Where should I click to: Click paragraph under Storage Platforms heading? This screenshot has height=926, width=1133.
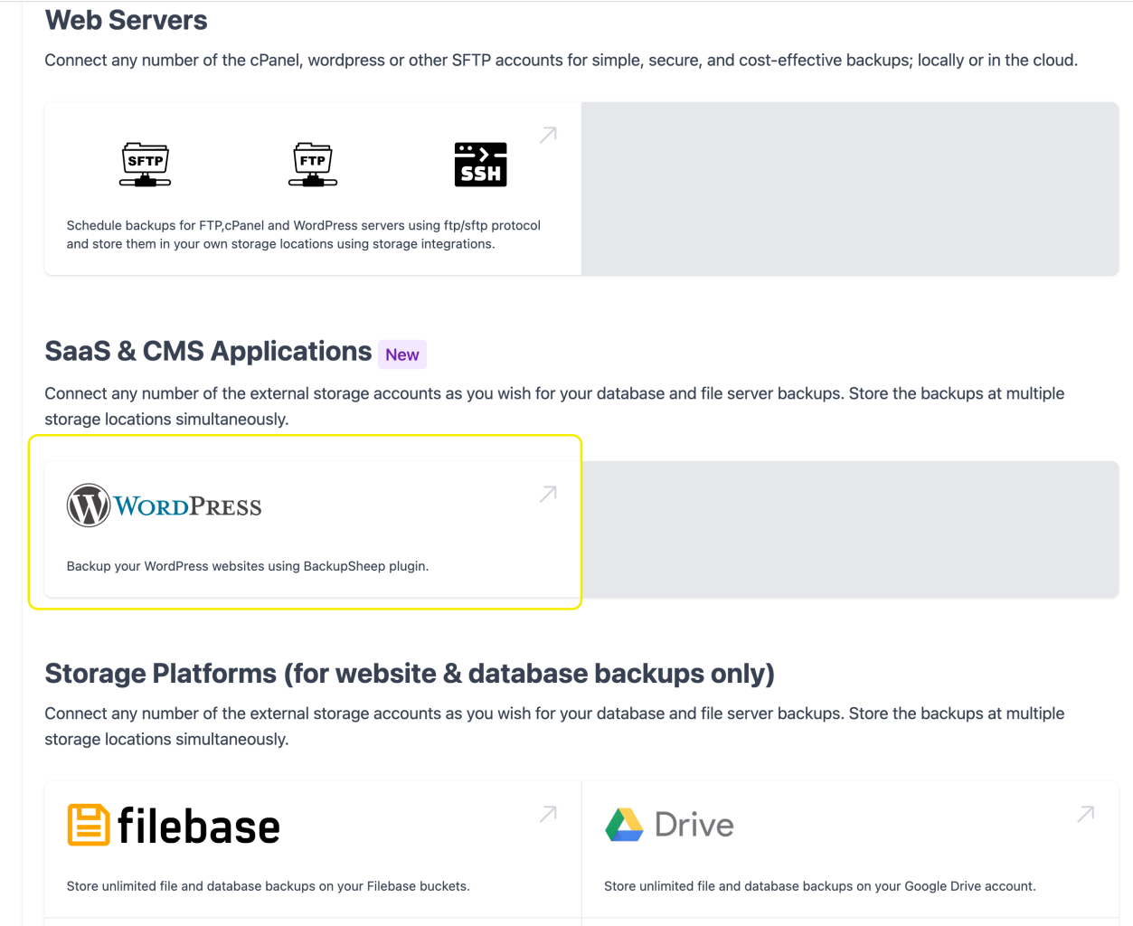tap(555, 726)
